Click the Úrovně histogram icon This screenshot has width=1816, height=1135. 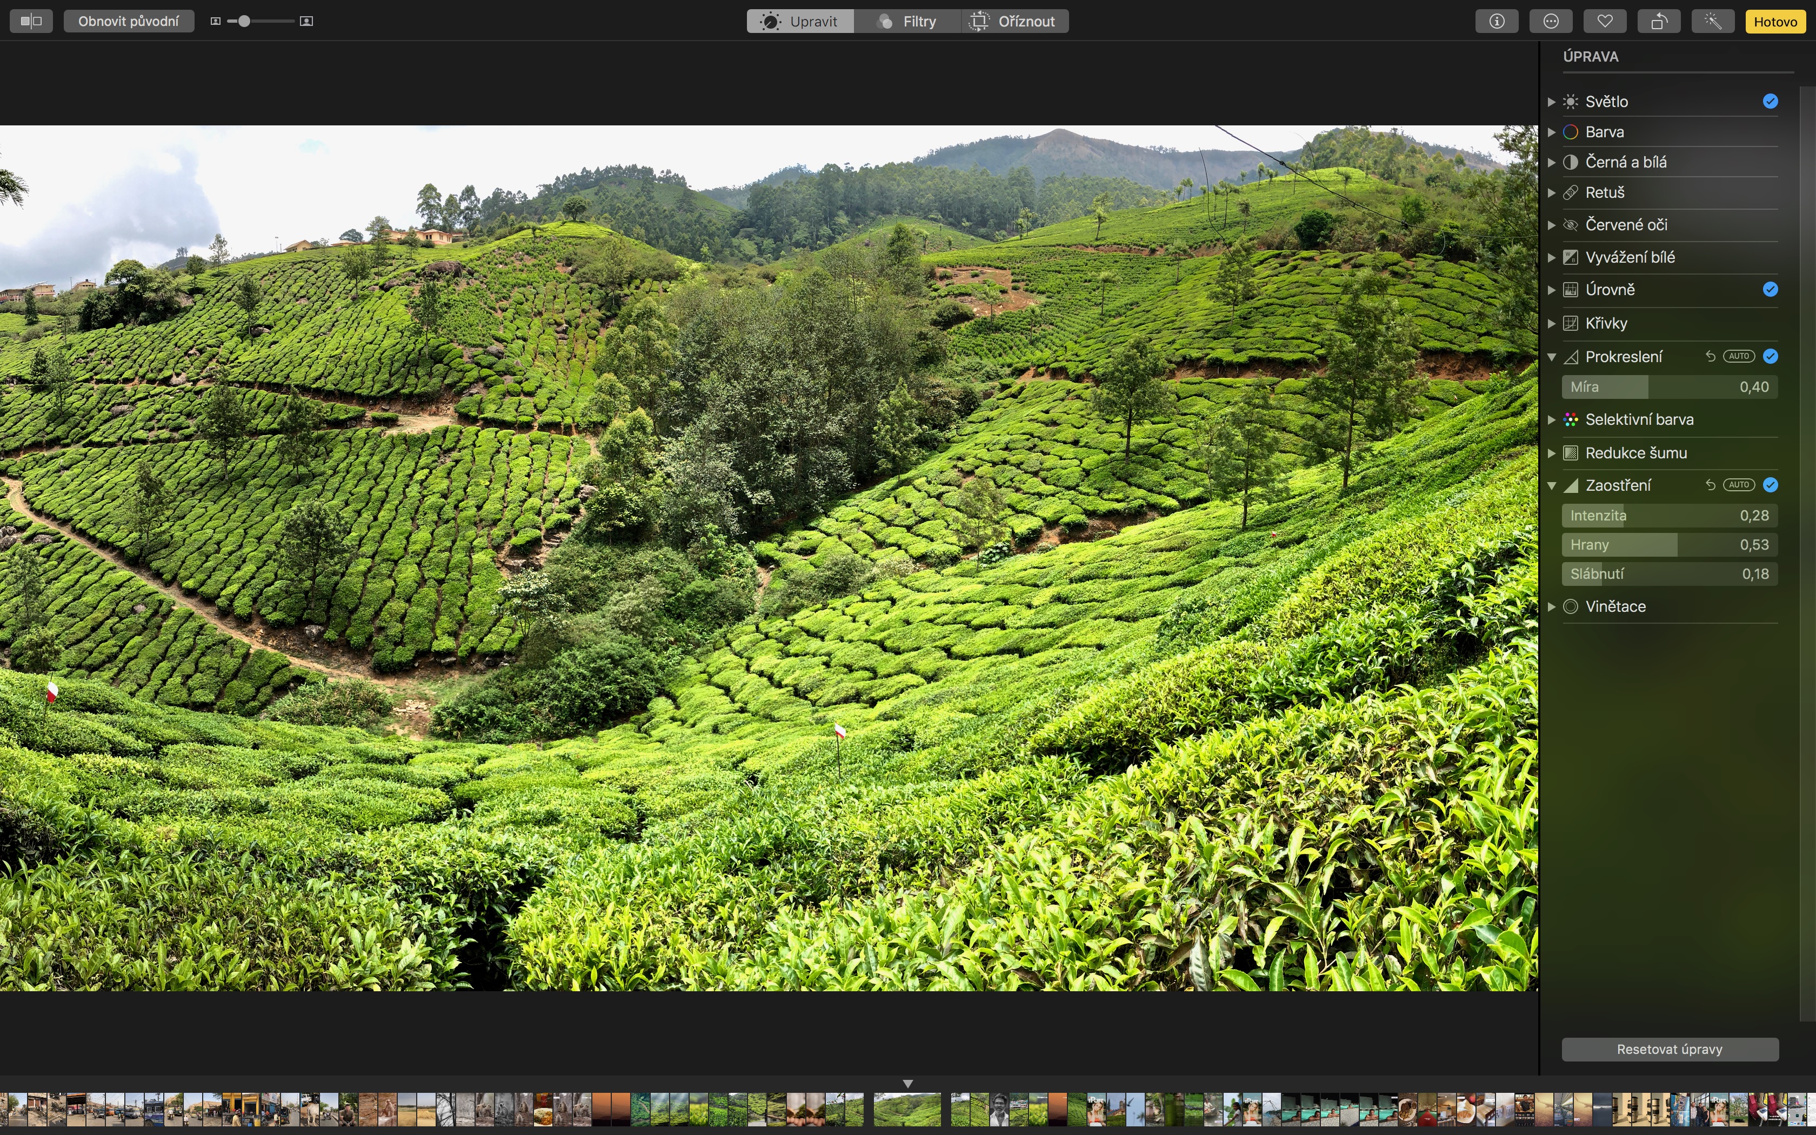click(x=1571, y=290)
